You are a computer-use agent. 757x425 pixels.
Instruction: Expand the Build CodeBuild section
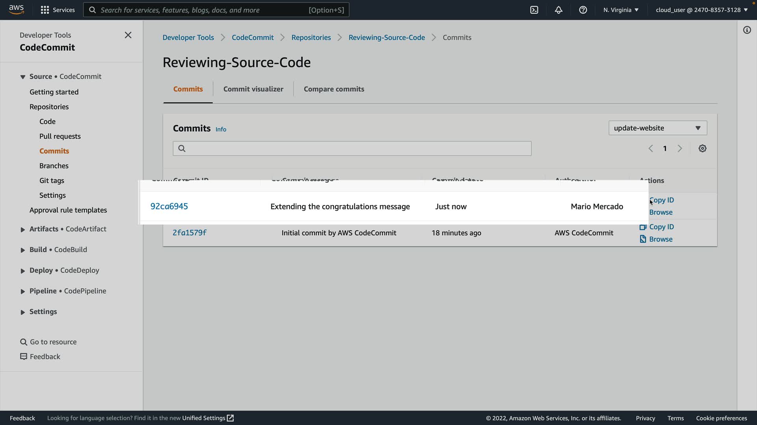click(x=22, y=250)
